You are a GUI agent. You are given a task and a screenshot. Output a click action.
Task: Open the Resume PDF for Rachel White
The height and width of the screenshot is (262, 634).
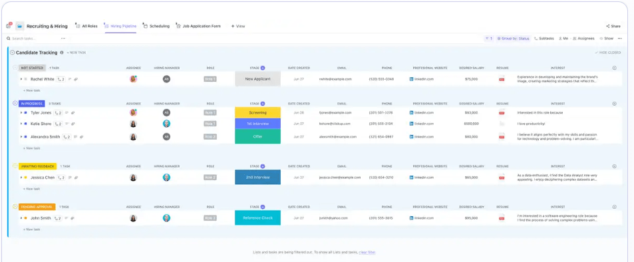point(502,79)
